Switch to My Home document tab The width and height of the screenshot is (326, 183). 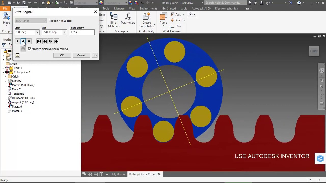click(118, 174)
